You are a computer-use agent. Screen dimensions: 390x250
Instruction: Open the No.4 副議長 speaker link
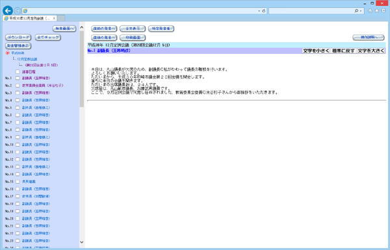tap(36, 100)
